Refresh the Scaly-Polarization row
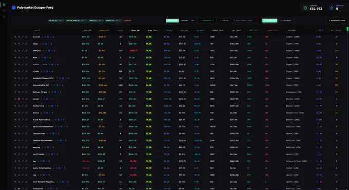349x190 pixels. click(x=26, y=168)
